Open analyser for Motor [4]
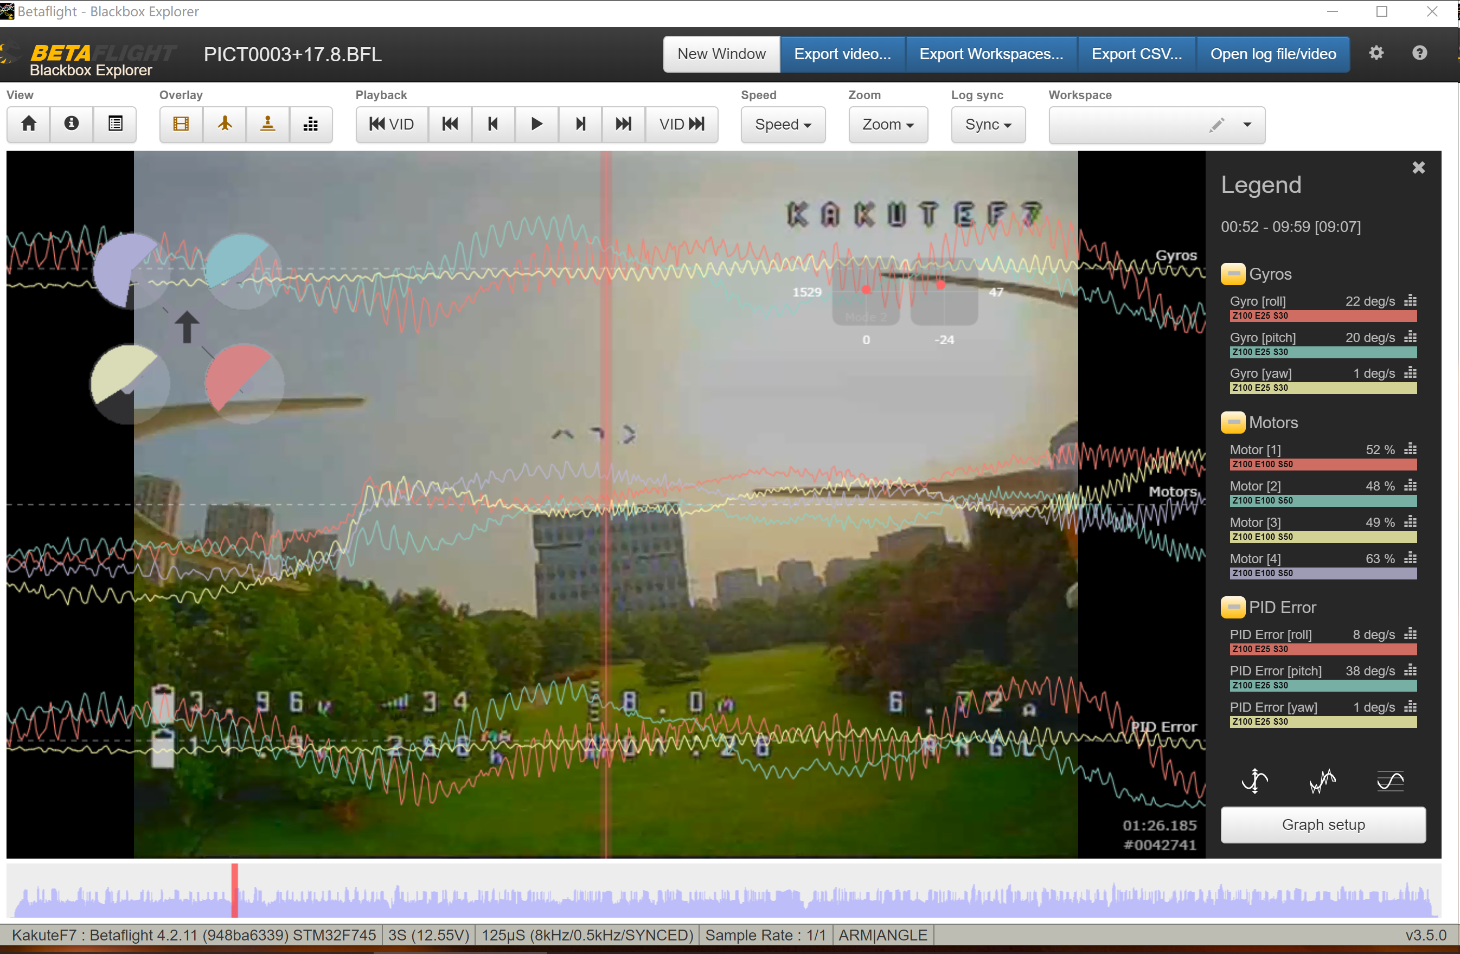Viewport: 1460px width, 954px height. click(1410, 558)
